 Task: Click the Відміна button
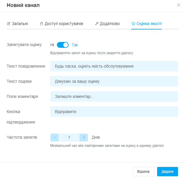point(143,172)
